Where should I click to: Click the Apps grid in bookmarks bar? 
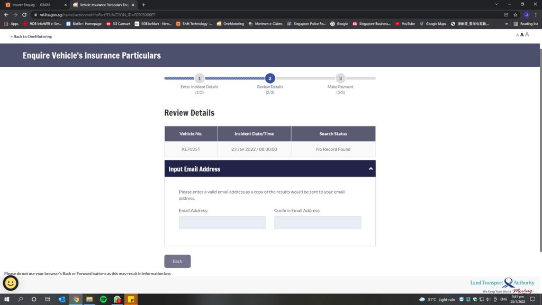[x=11, y=24]
